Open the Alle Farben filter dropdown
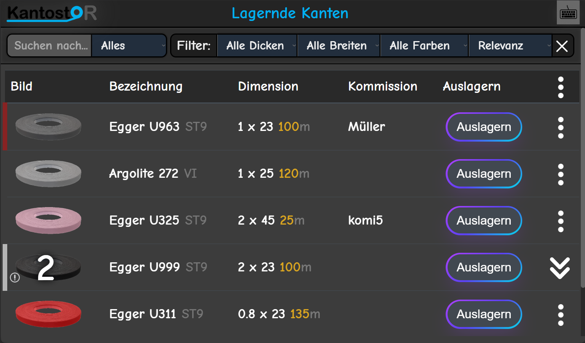The height and width of the screenshot is (343, 585). coord(424,45)
